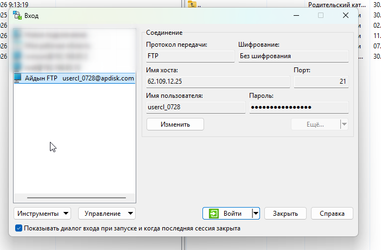Click the 'Шифрование:' label
Viewport: 381px width, 250px height.
click(259, 45)
